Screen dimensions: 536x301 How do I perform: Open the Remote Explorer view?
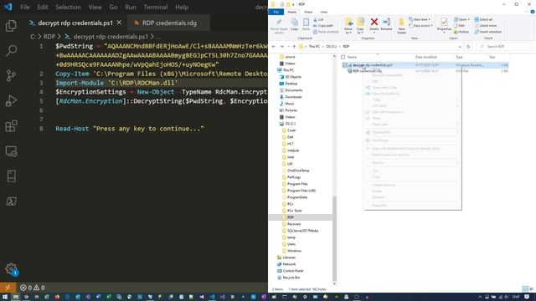(11, 151)
